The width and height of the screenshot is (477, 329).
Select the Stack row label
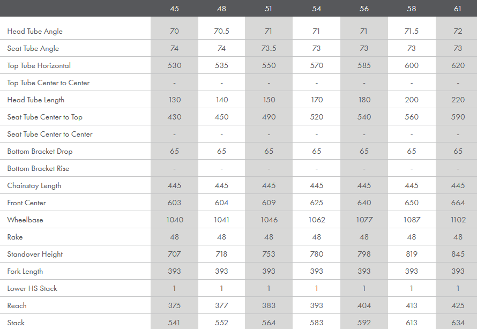[16, 323]
